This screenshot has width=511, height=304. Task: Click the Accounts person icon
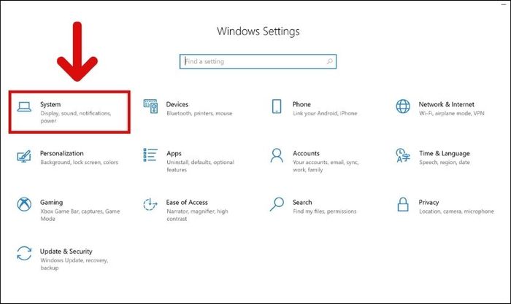tap(277, 155)
